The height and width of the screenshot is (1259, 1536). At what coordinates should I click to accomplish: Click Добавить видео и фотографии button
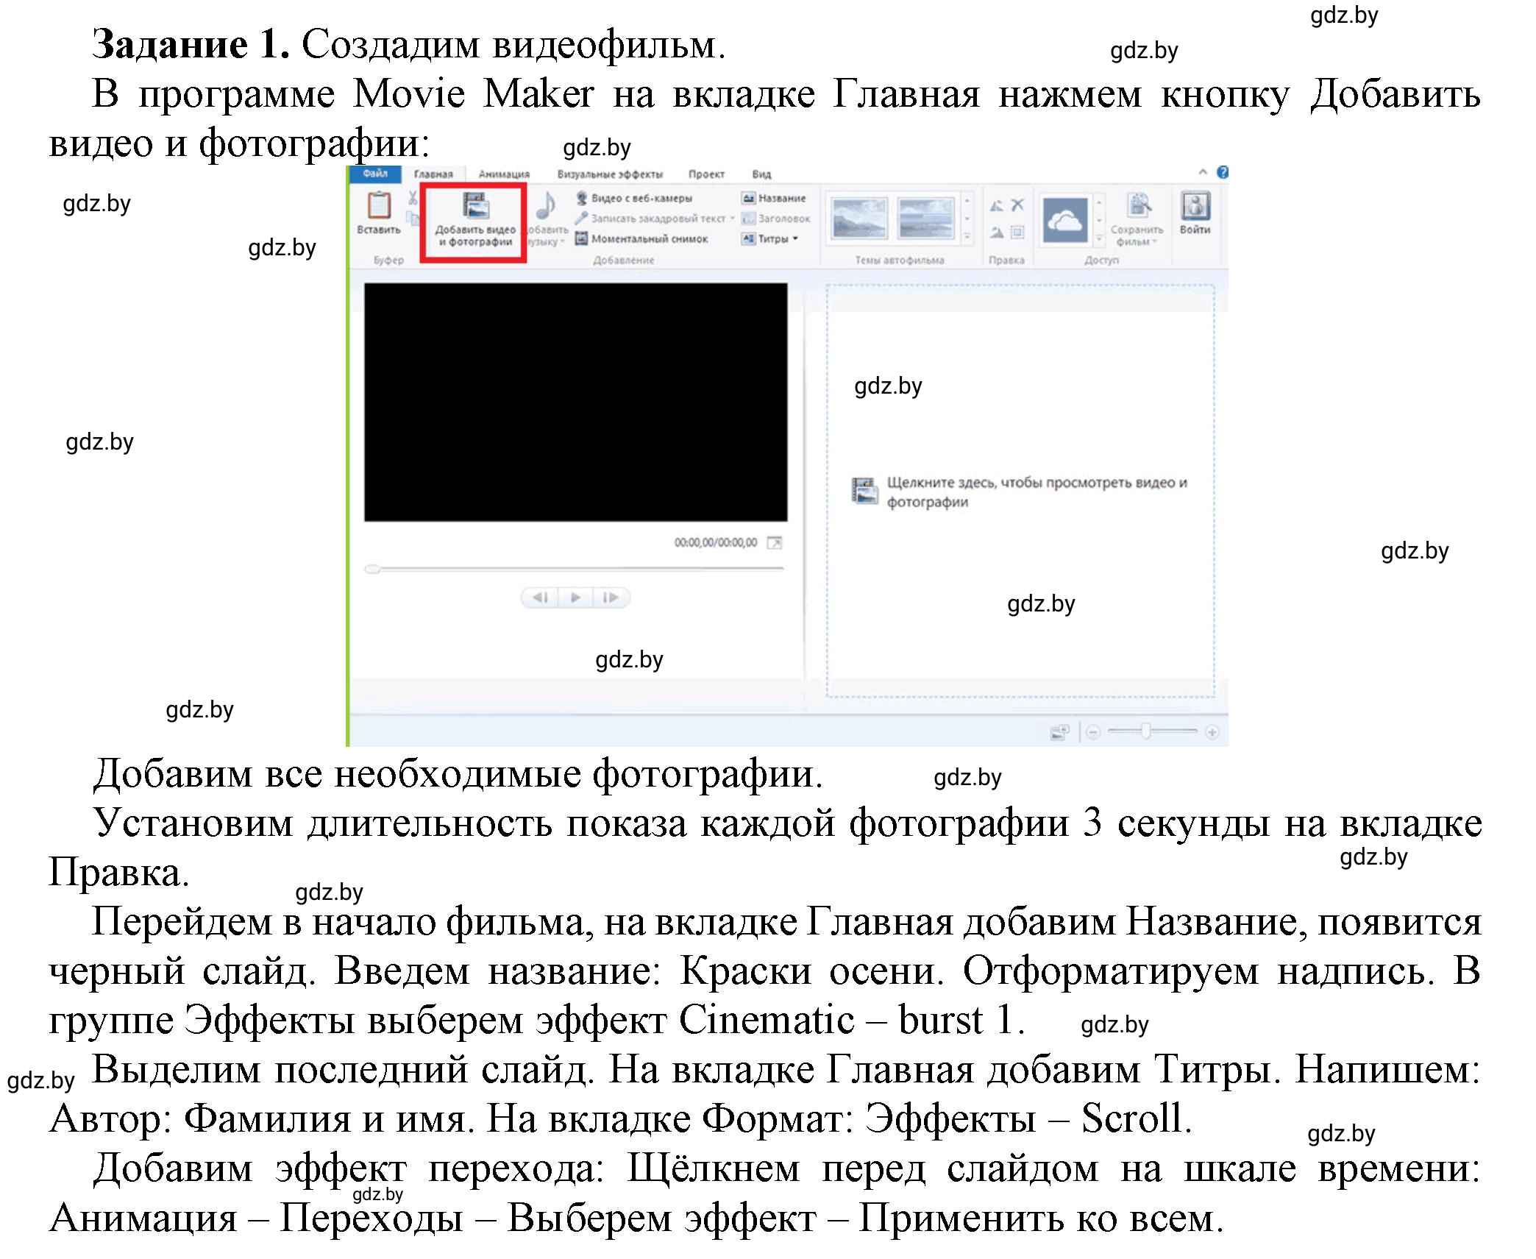[474, 221]
